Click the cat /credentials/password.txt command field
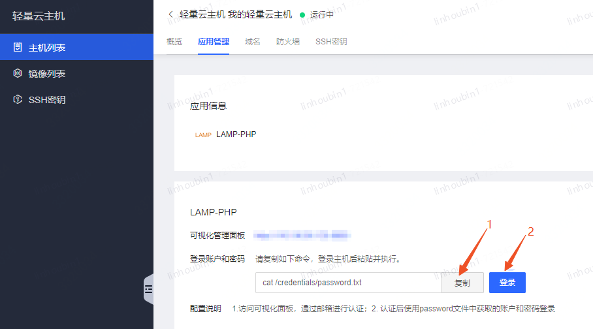This screenshot has width=593, height=329. coord(348,283)
